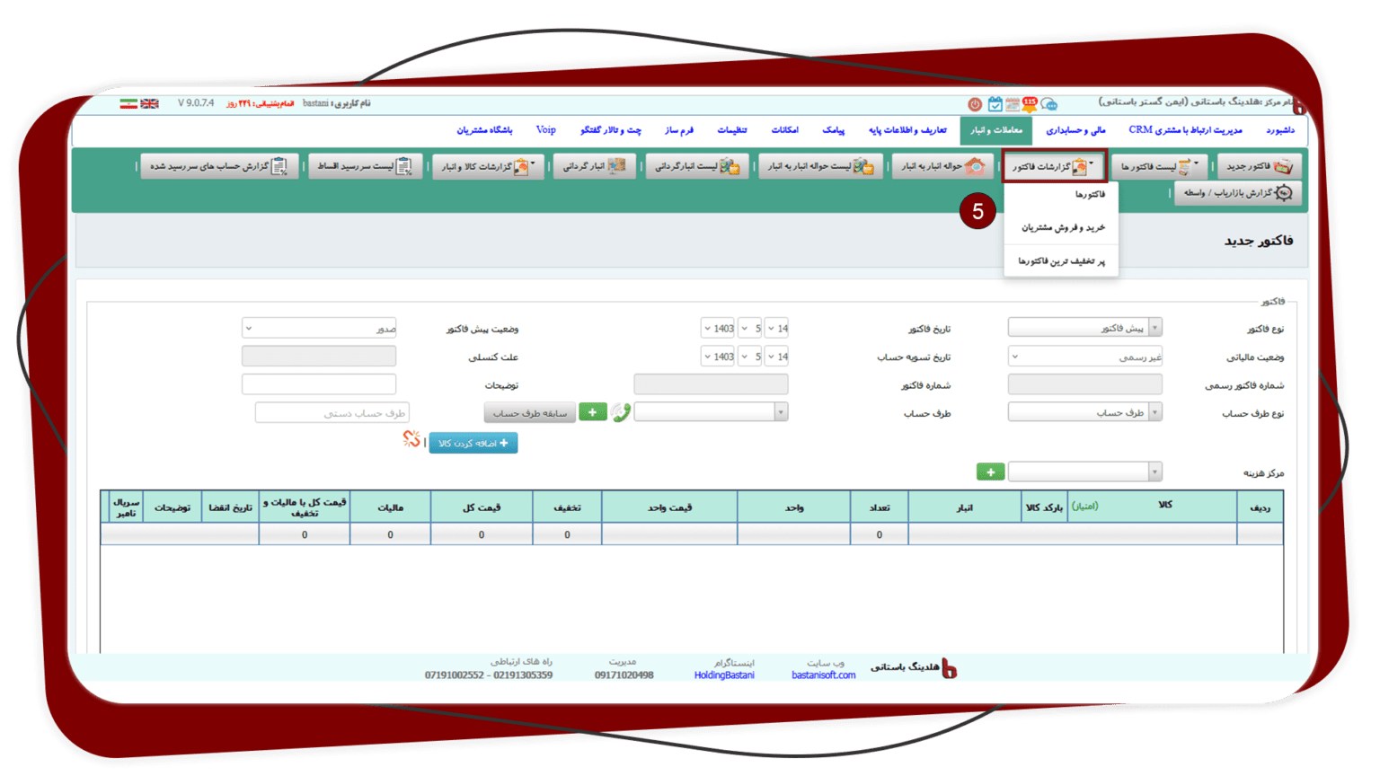Open امکانات tab
Image resolution: width=1380 pixels, height=776 pixels.
pos(784,130)
